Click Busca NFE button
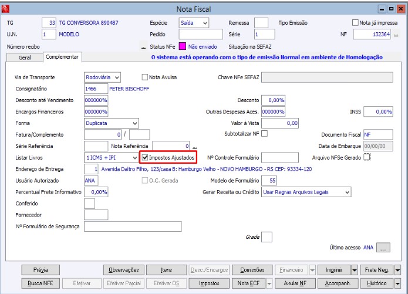 [x=41, y=283]
